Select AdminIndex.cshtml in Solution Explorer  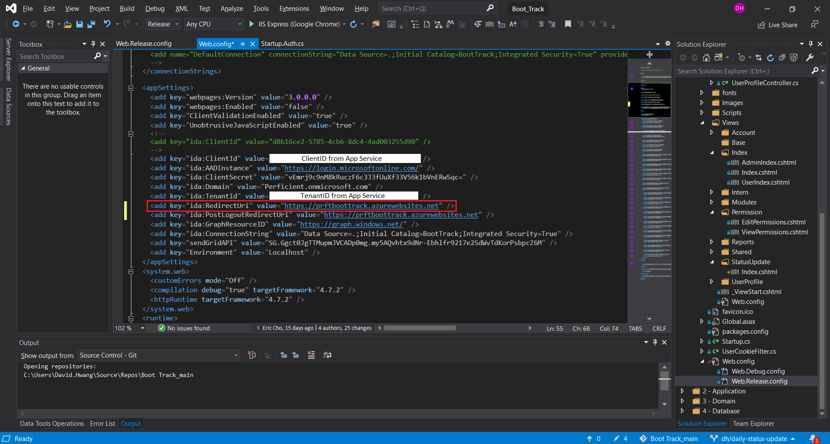tap(769, 163)
